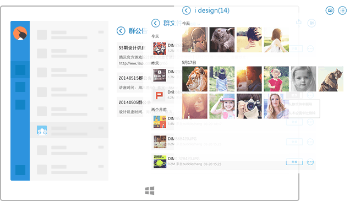Open photo of woman touching her hair
The width and height of the screenshot is (355, 201).
click(249, 40)
